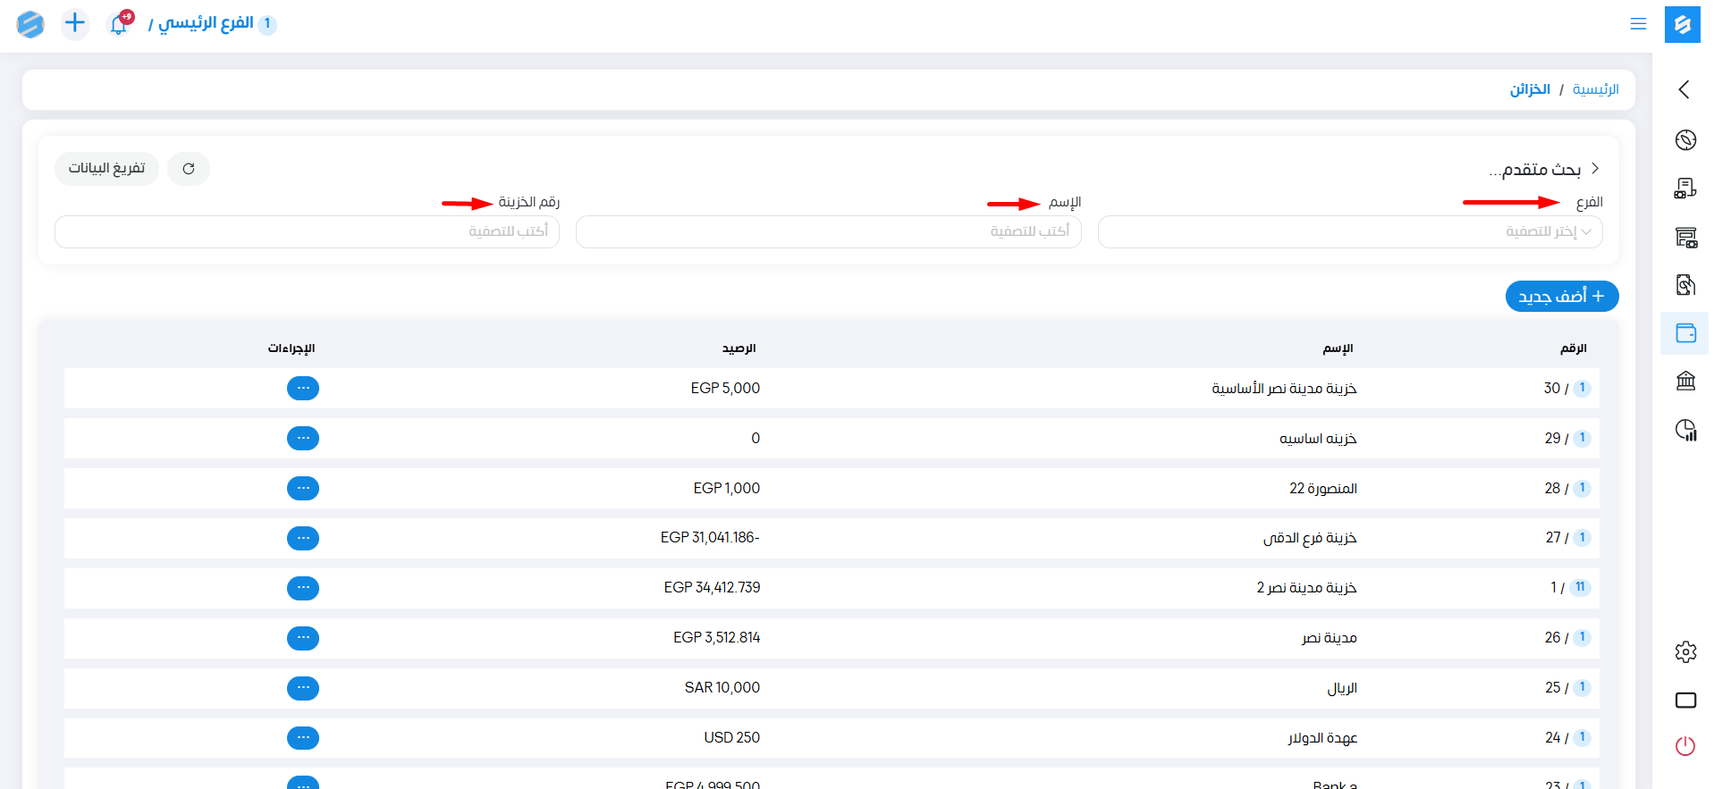Click the الفرع الرئيسي branch label in header

(x=206, y=23)
